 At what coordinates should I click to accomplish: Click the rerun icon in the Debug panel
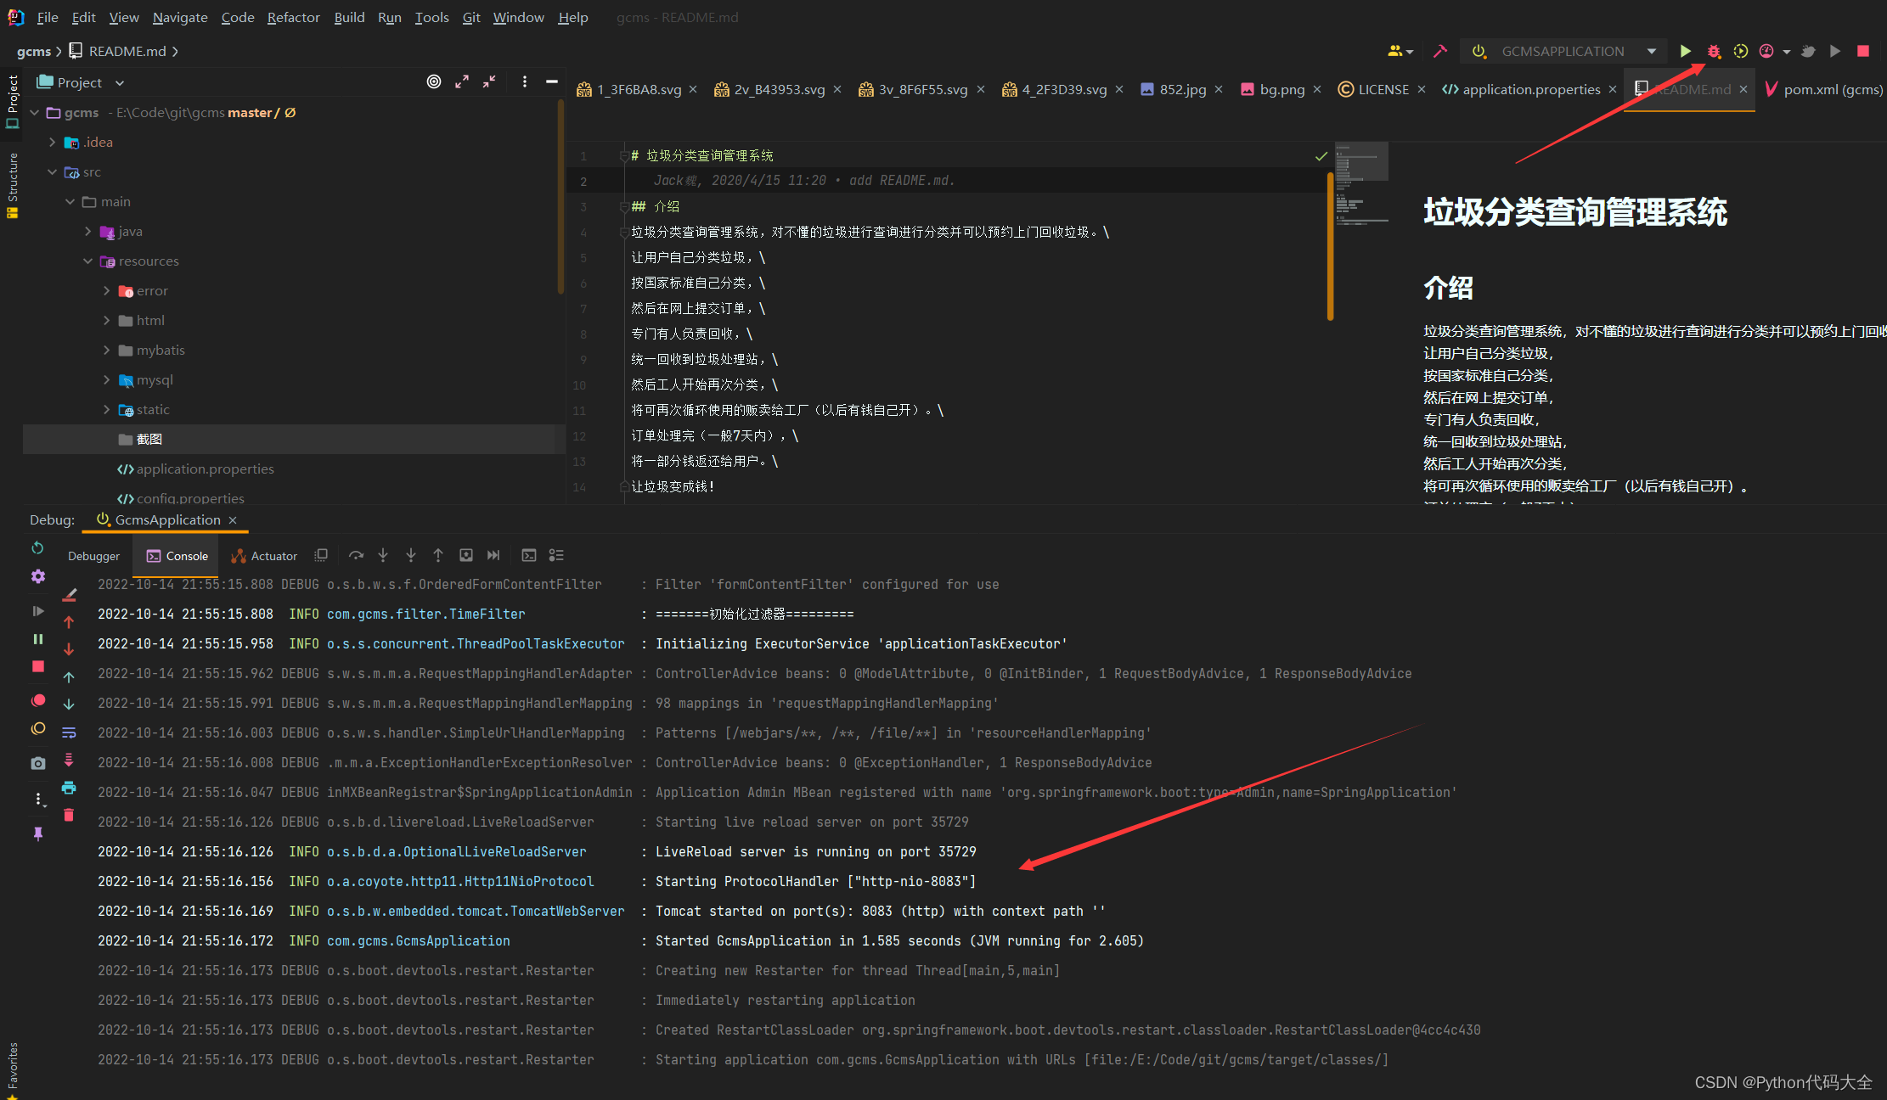[37, 548]
